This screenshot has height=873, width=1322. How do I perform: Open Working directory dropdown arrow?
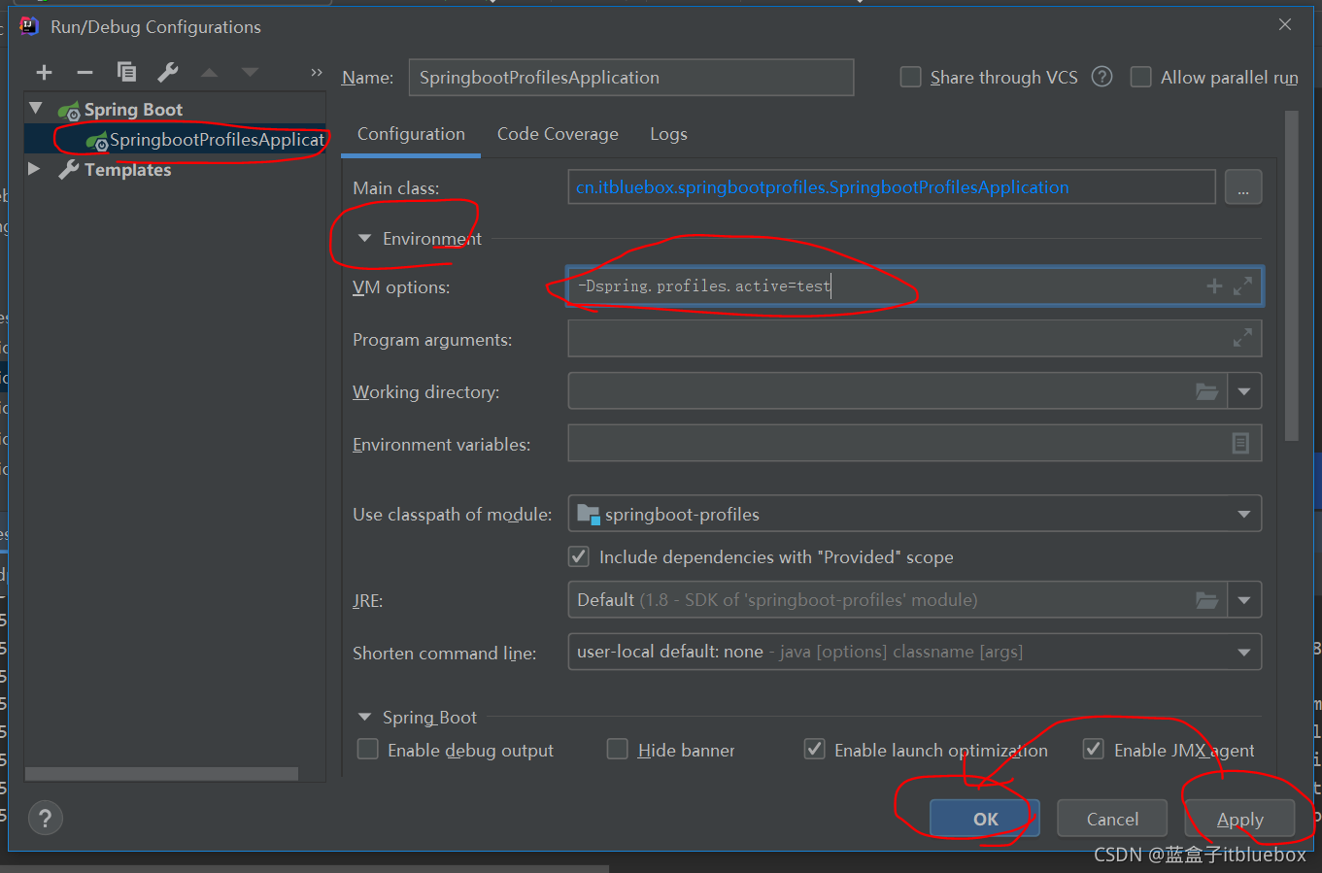click(1244, 391)
